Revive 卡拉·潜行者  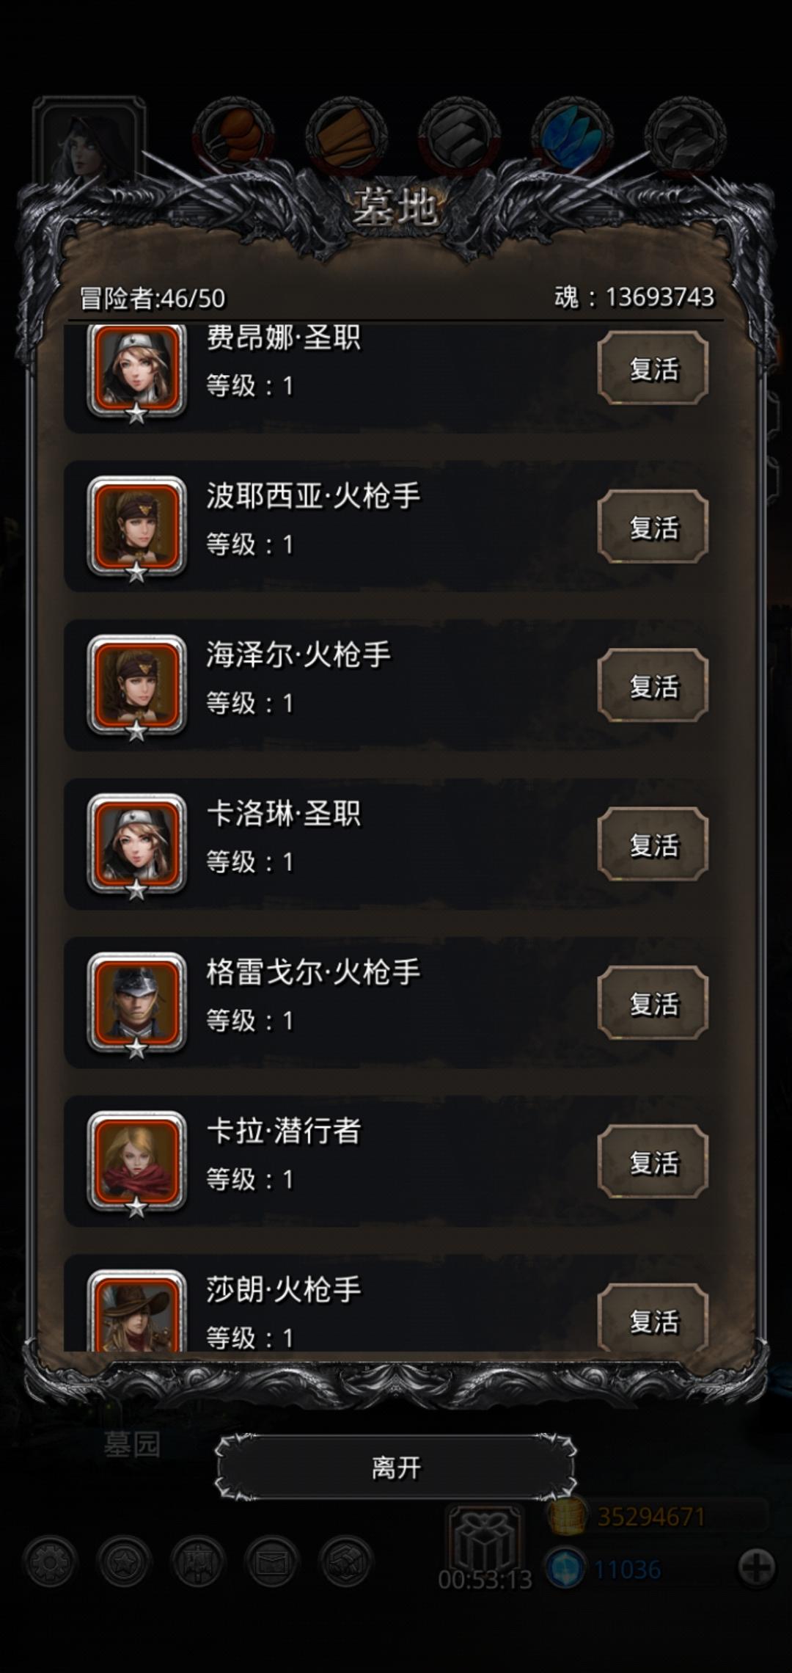pos(653,1162)
